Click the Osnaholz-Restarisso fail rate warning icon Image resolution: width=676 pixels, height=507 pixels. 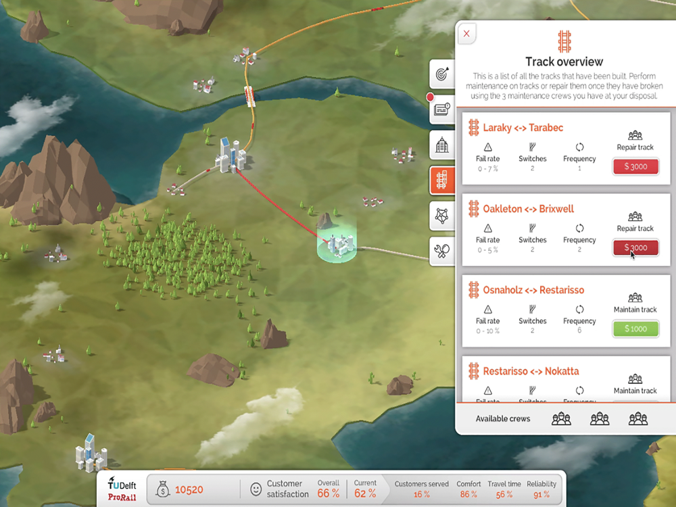487,309
